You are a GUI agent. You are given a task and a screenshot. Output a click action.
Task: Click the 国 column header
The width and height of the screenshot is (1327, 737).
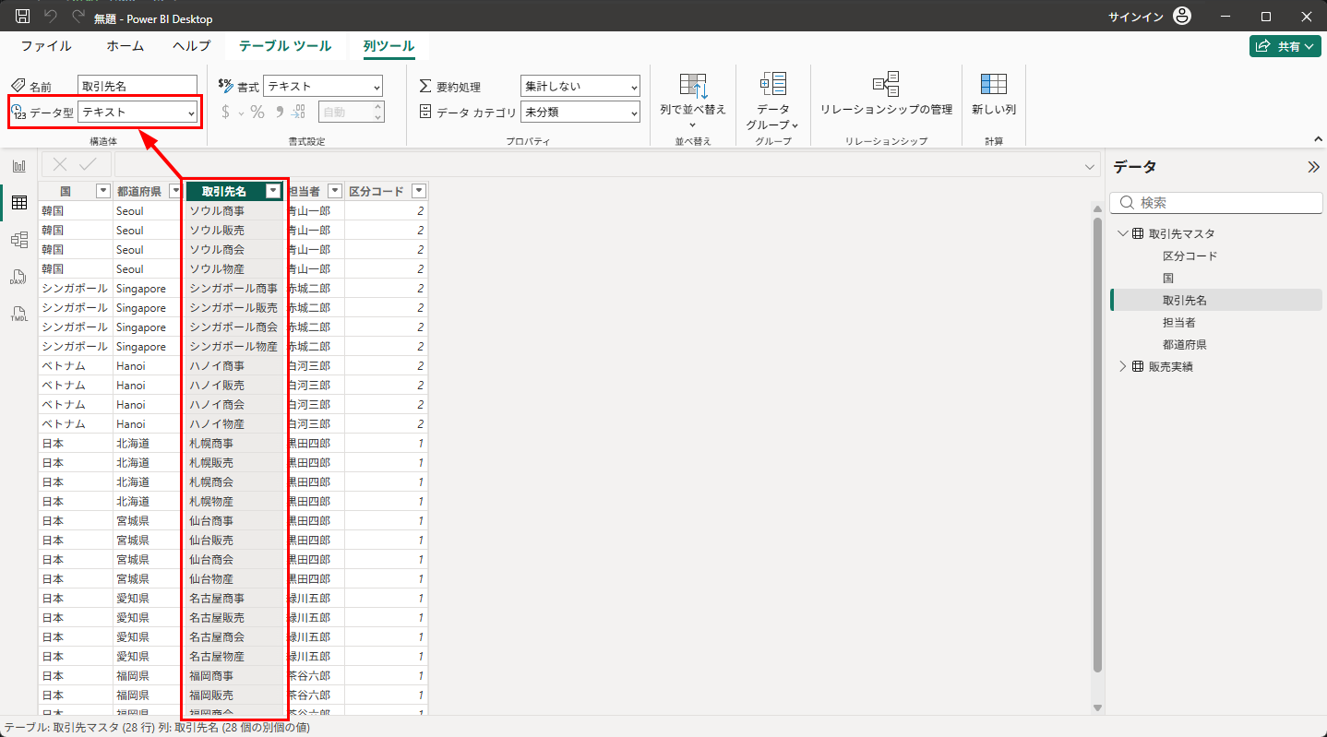pos(66,191)
